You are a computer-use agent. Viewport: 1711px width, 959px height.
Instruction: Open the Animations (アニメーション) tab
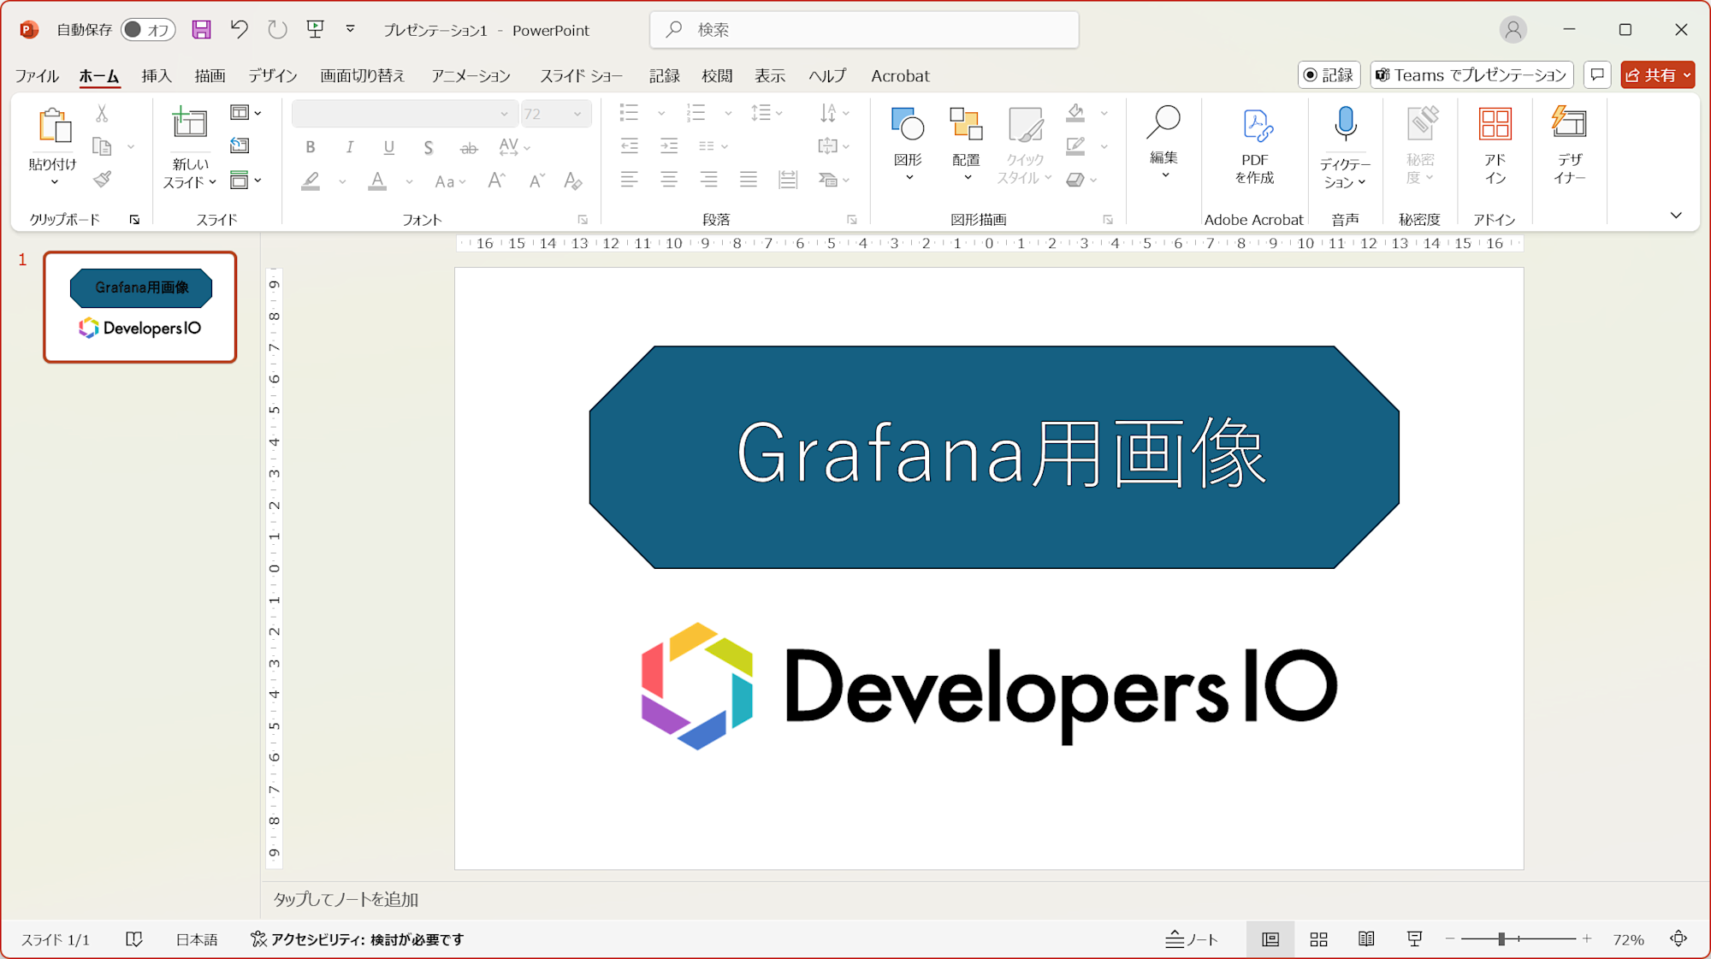(x=471, y=75)
